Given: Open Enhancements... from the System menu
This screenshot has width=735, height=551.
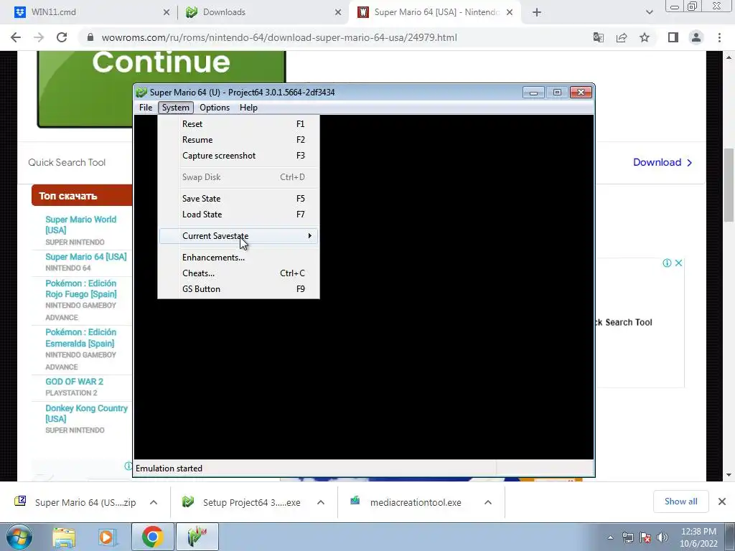Looking at the screenshot, I should pos(239,258).
